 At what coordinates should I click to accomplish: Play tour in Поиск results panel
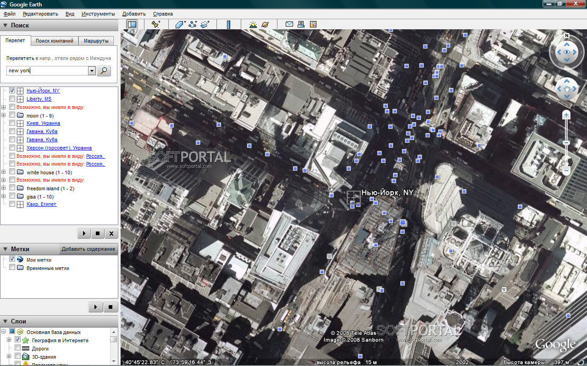(x=84, y=233)
